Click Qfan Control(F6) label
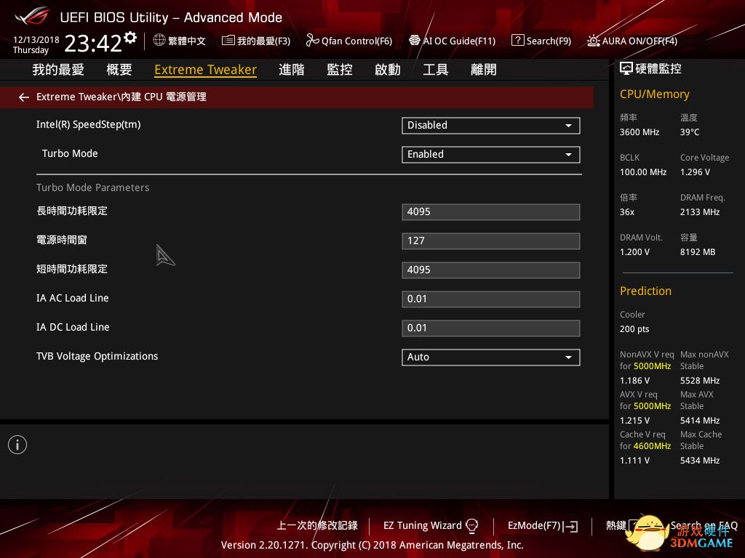The image size is (745, 558). 356,41
